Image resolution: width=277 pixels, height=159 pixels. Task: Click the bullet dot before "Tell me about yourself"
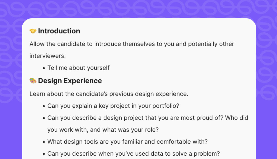(x=44, y=68)
